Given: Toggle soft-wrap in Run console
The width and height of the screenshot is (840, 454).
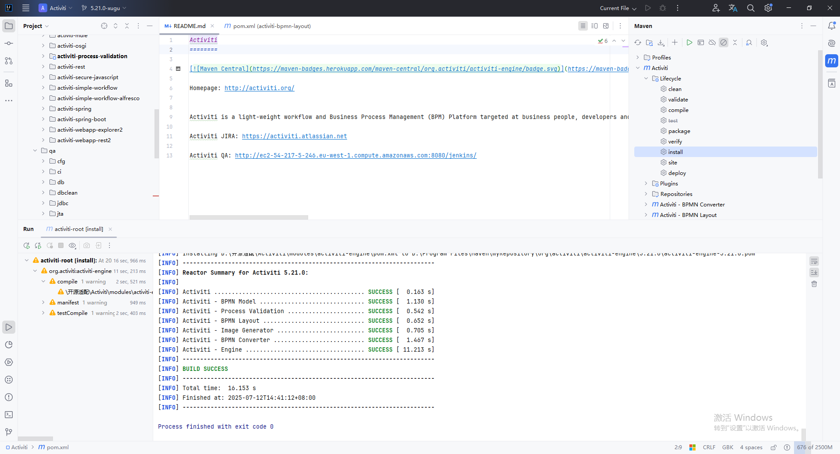Looking at the screenshot, I should [x=814, y=262].
